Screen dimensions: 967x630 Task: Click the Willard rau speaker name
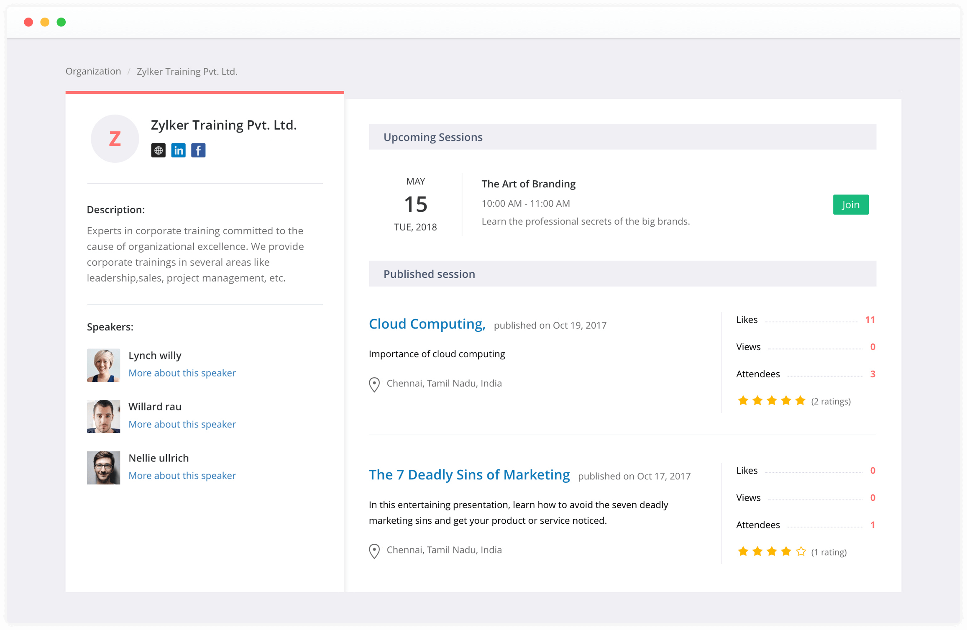point(155,407)
